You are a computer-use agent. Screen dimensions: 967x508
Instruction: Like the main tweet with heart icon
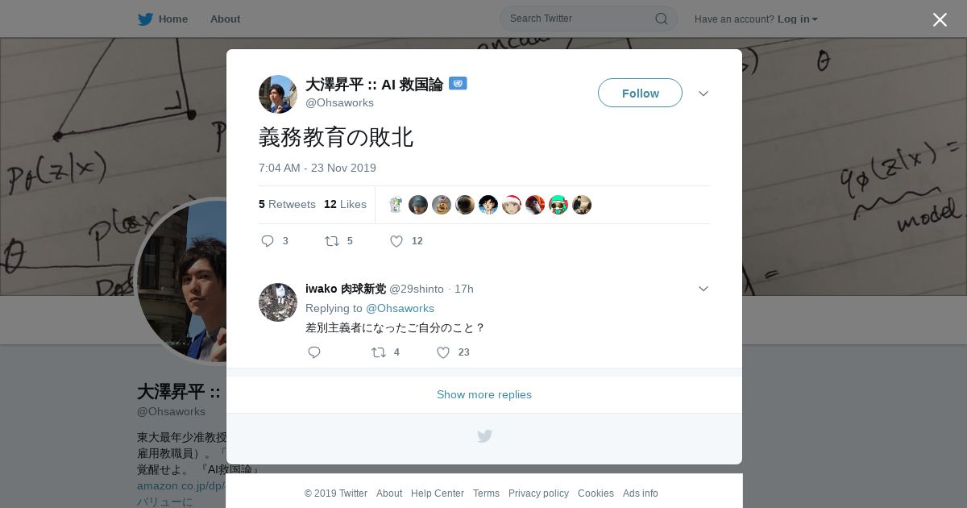[396, 241]
